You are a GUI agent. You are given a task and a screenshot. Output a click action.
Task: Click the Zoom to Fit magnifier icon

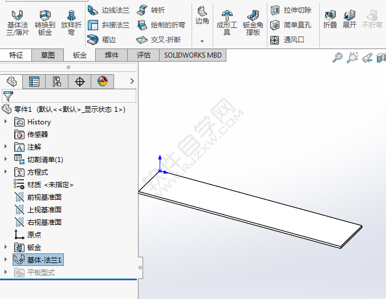338,58
